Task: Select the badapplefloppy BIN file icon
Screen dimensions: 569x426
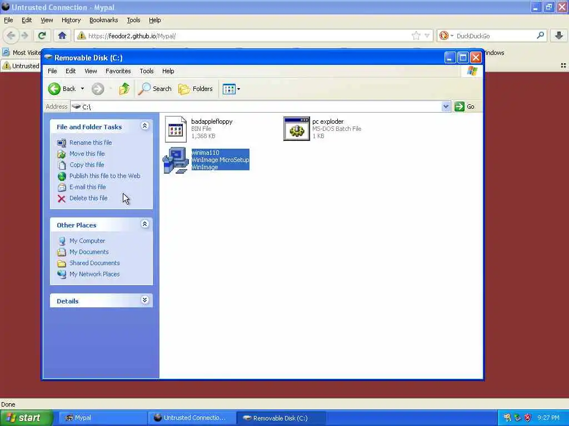Action: point(176,129)
